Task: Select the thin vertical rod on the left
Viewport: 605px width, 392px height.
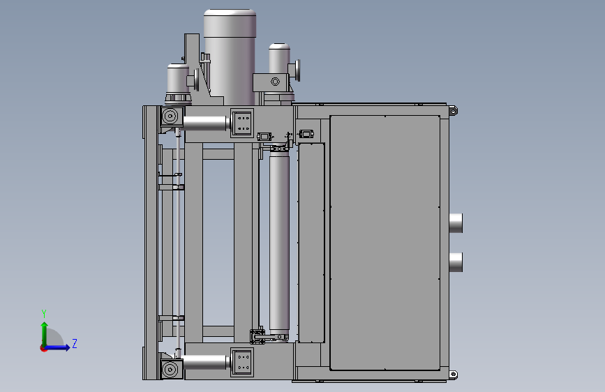Action: [178, 241]
